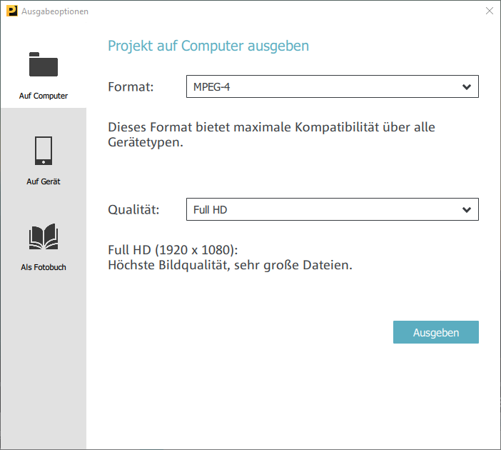Viewport: 501px width, 450px height.
Task: Click the 'Format:' field label
Action: coord(131,87)
